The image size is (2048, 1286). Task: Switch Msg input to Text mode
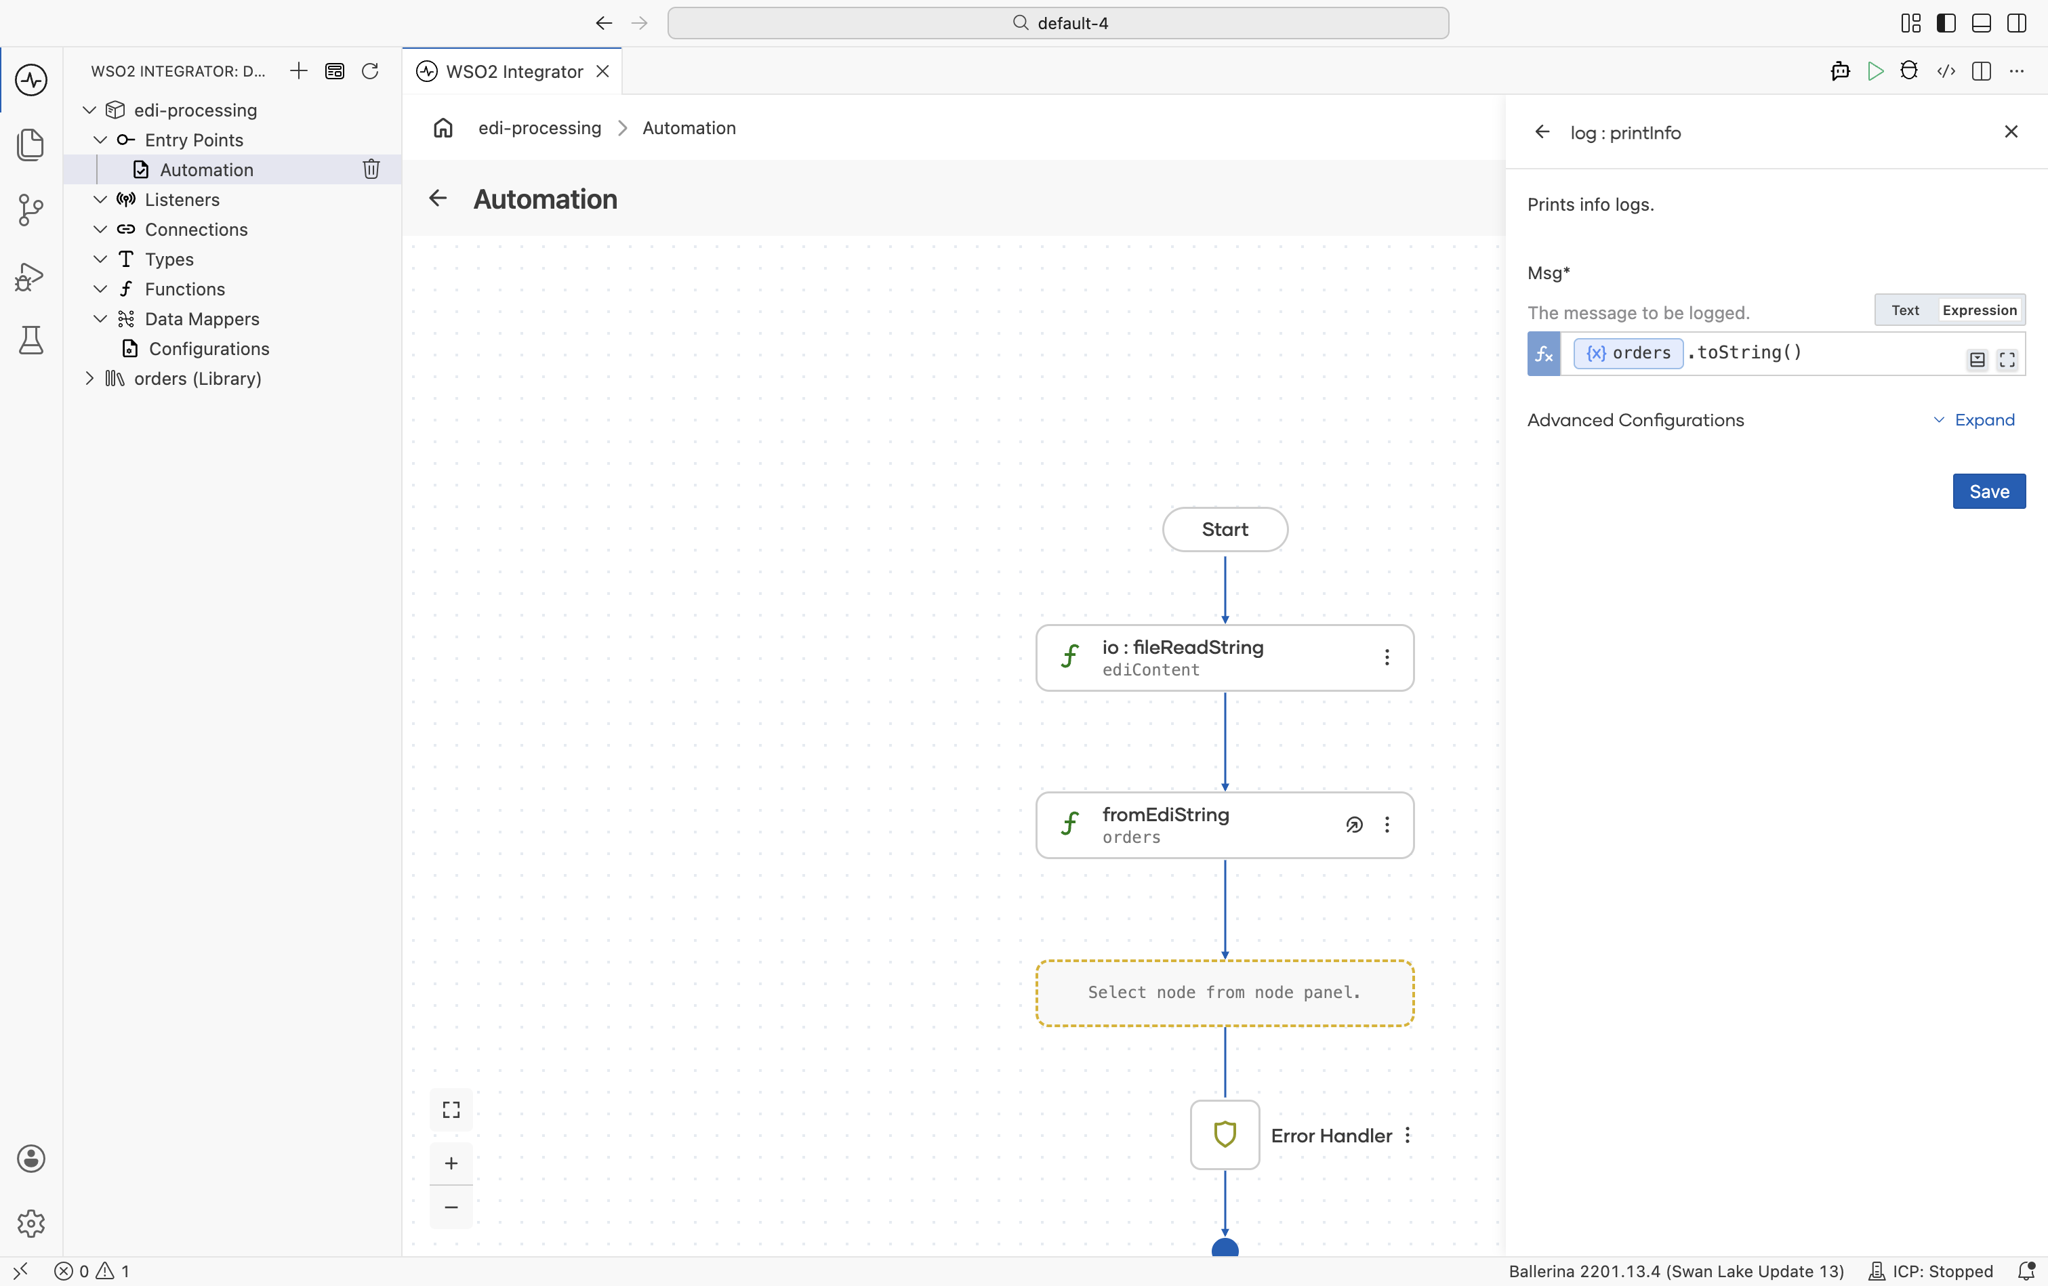(1905, 310)
